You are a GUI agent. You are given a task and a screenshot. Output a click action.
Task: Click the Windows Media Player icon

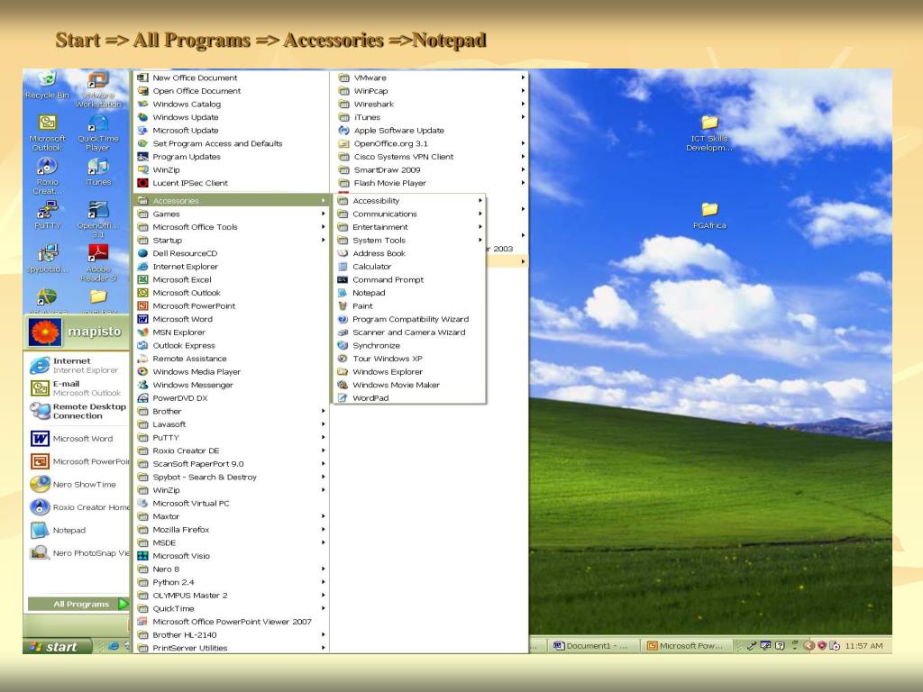[142, 372]
